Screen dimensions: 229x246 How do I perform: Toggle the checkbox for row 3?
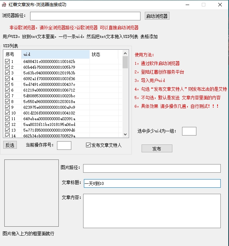pyautogui.click(x=8, y=73)
